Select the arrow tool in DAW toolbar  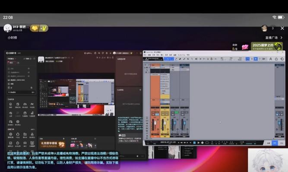[168, 59]
